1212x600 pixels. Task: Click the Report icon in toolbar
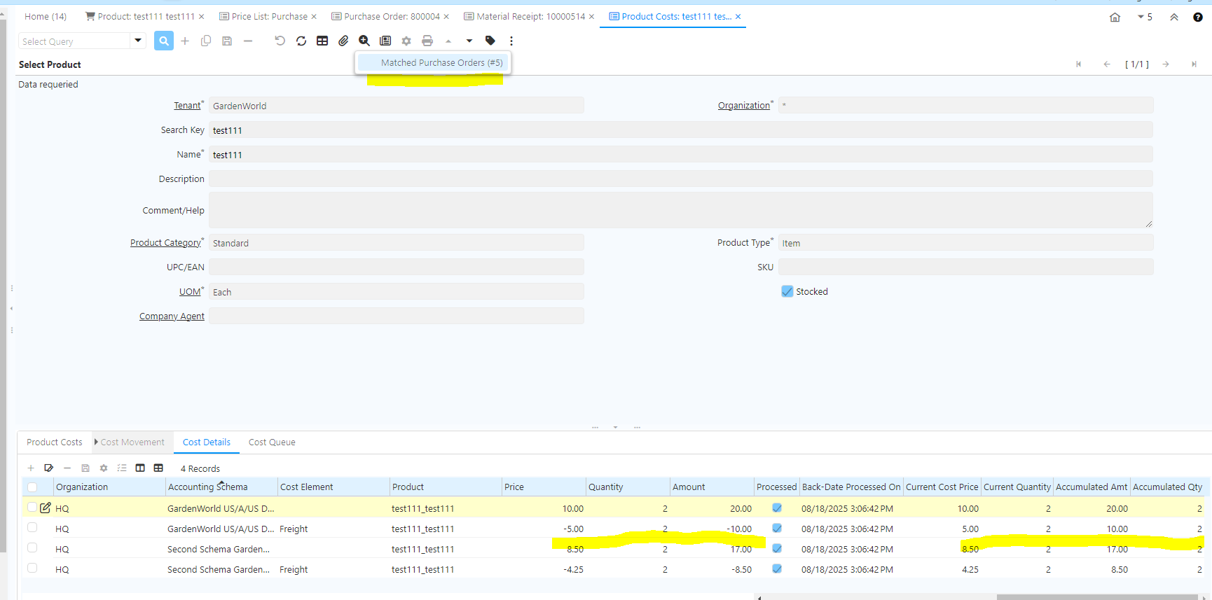385,41
